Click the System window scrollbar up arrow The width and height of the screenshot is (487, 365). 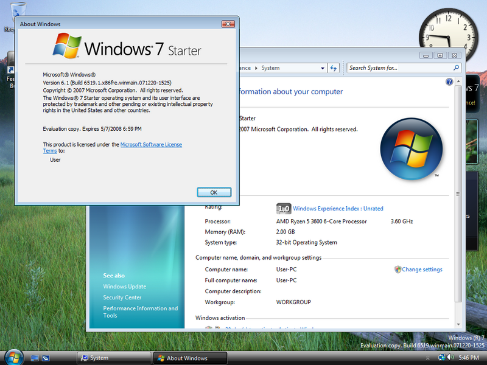pyautogui.click(x=458, y=82)
